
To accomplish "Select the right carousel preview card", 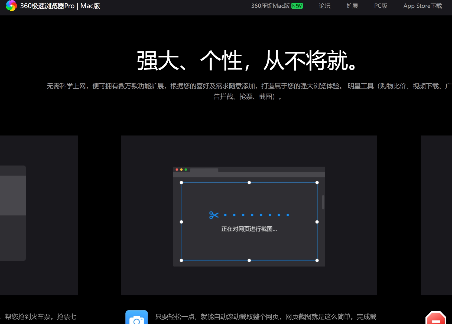I will (436, 215).
